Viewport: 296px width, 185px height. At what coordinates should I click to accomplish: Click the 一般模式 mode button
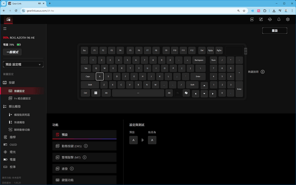click(12, 52)
